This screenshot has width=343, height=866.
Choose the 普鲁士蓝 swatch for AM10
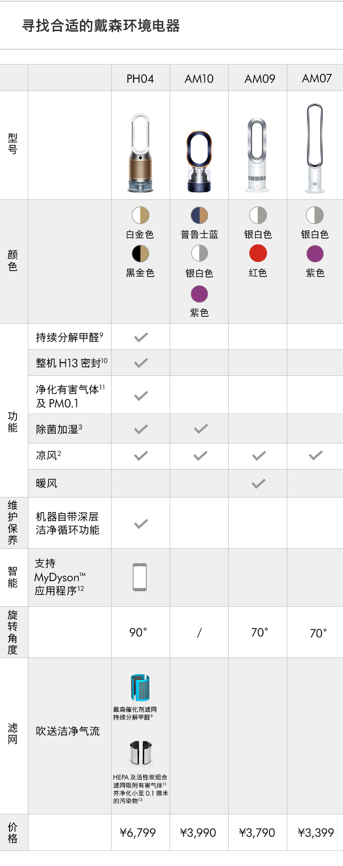199,215
